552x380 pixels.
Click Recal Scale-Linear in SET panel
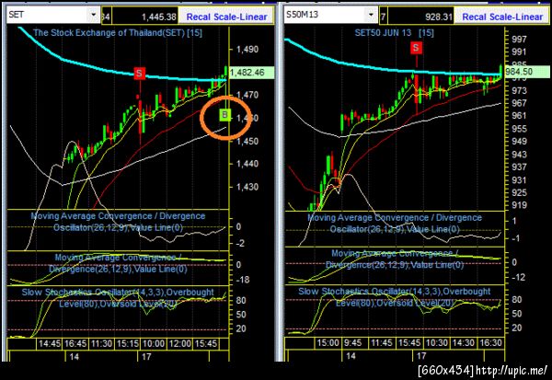pos(226,17)
